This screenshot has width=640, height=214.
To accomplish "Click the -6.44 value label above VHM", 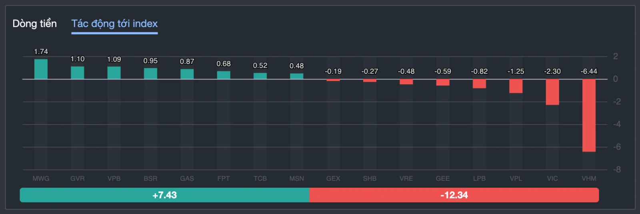I will click(x=589, y=71).
